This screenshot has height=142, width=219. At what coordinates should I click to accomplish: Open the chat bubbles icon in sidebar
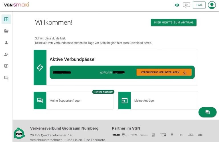[6, 78]
